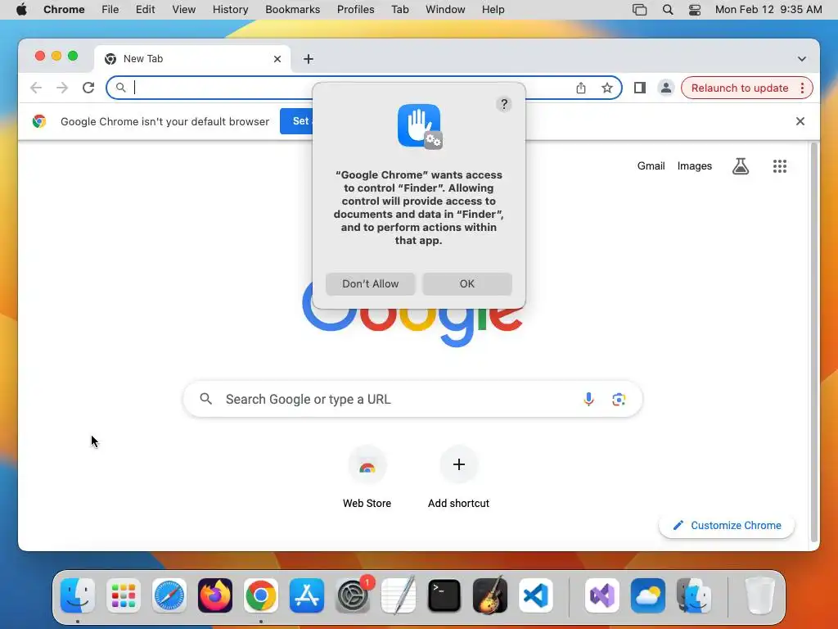
Task: Click the date and time clock
Action: pyautogui.click(x=768, y=10)
